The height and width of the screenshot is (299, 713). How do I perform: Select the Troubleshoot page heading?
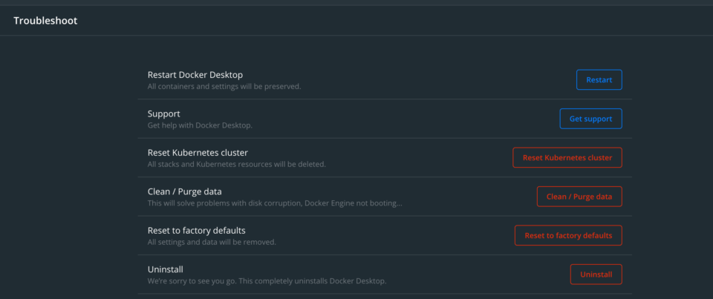coord(45,21)
